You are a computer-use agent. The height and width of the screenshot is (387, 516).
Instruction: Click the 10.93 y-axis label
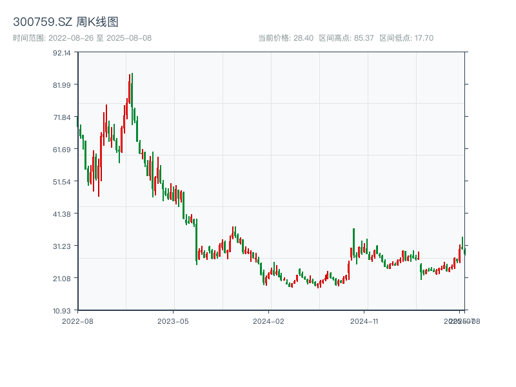tap(62, 311)
